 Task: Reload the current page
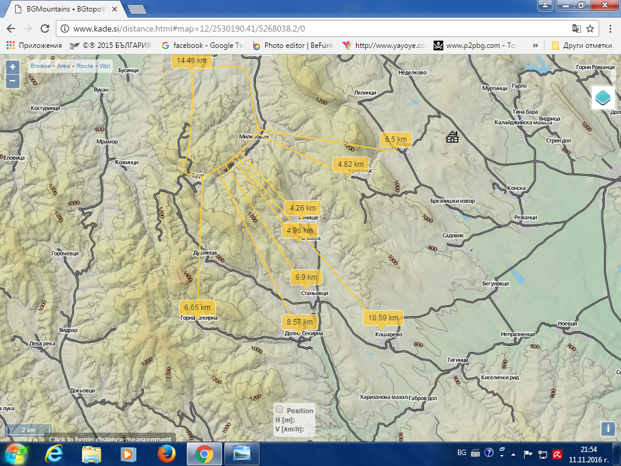(x=45, y=29)
